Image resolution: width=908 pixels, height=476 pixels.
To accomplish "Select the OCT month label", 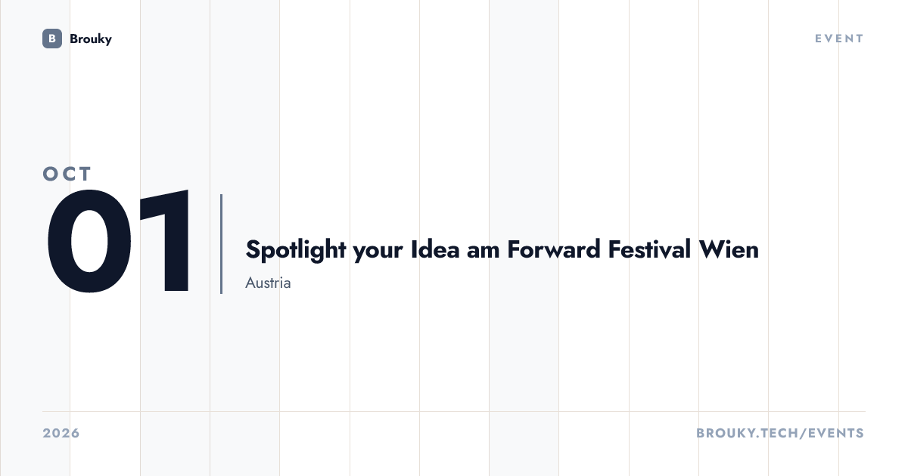I will 67,175.
